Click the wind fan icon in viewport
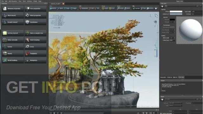The height and width of the screenshot is (114, 203). (x=155, y=22)
